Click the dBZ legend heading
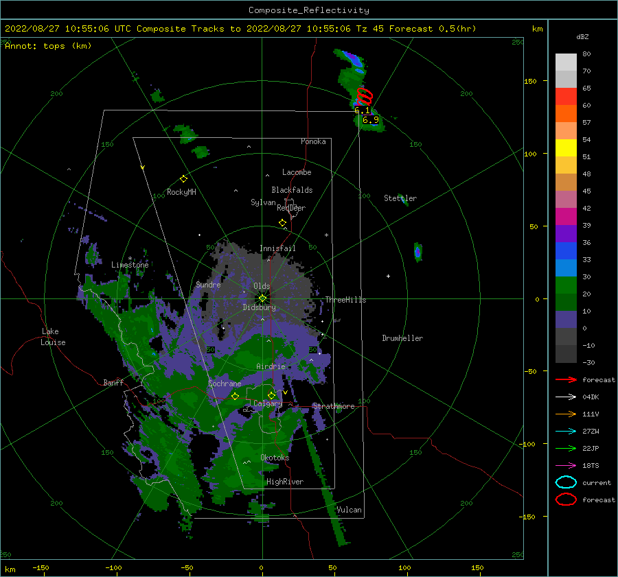Screen dimensions: 618x577 [582, 36]
